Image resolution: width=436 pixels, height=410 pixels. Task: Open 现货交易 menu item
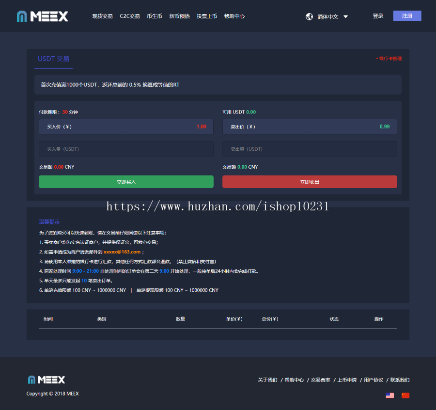tap(102, 16)
